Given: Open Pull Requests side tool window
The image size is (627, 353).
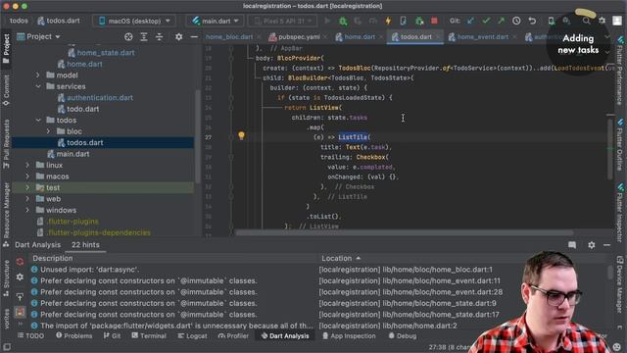Looking at the screenshot, I should pos(6,144).
